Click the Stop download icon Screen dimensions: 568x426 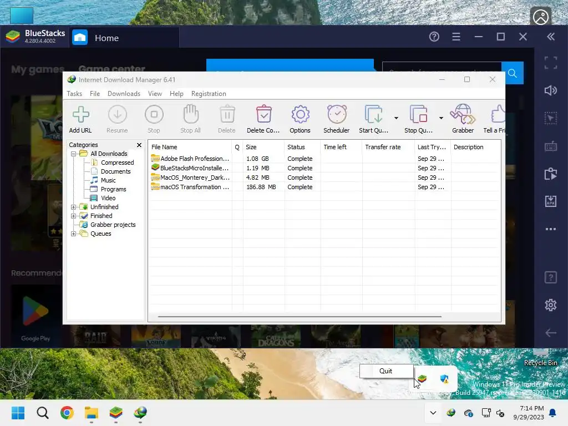coord(154,114)
